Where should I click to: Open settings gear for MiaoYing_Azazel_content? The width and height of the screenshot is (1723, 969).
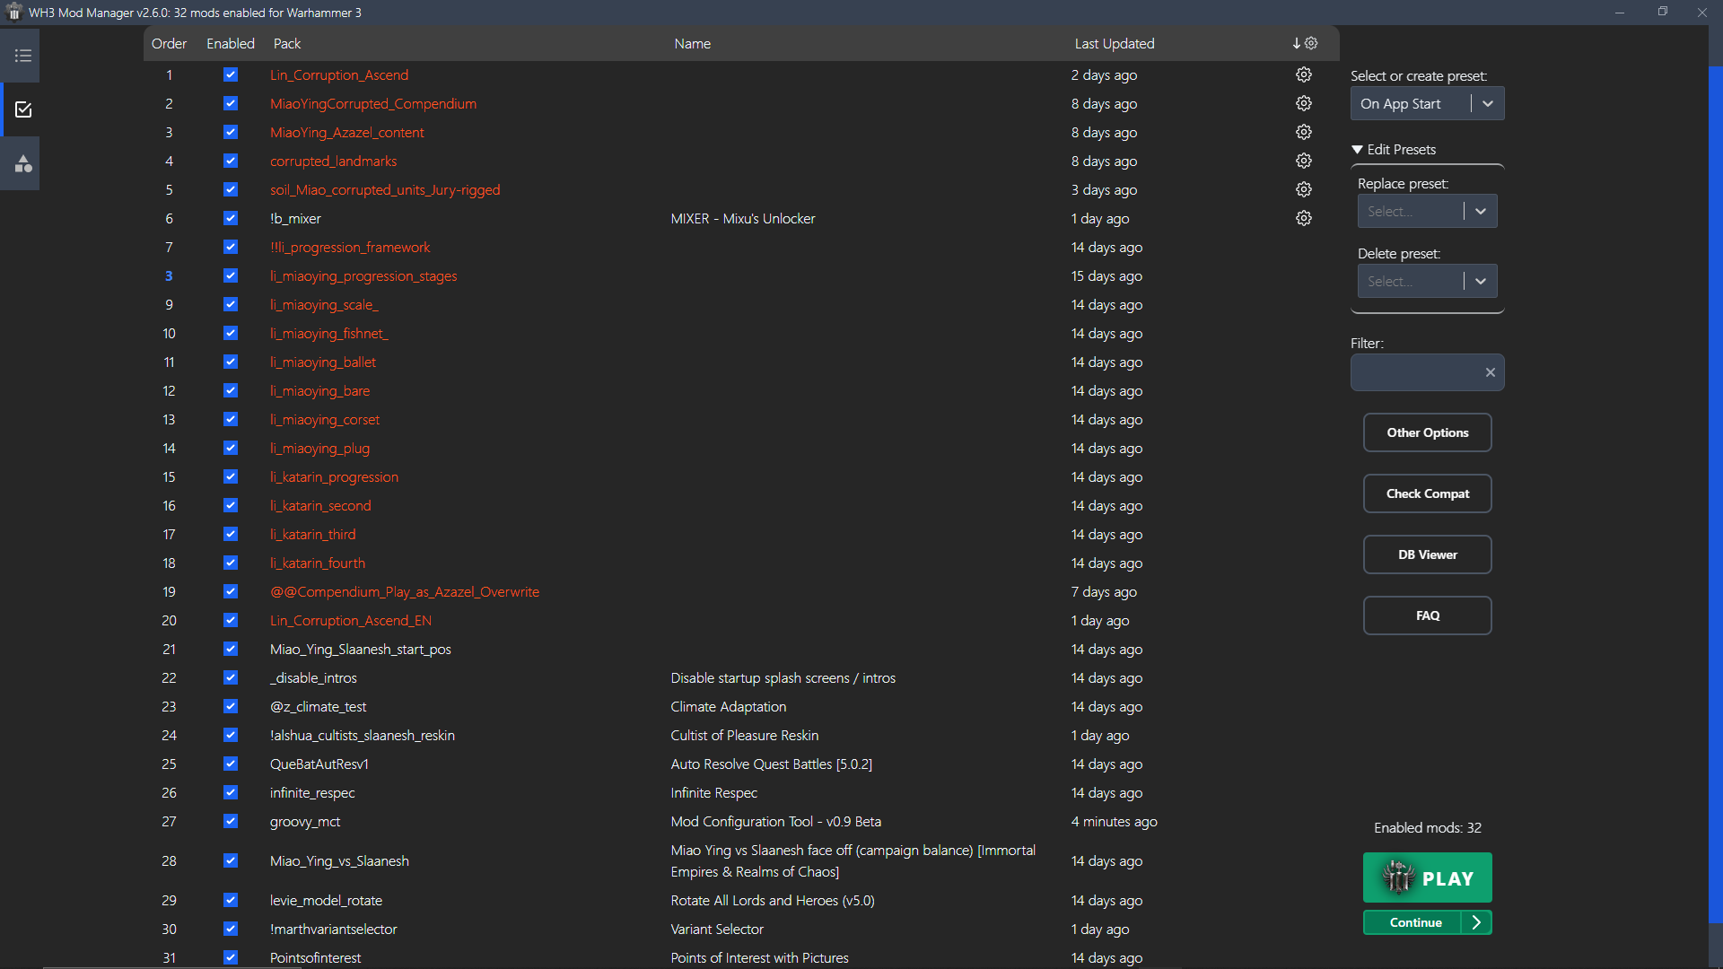(1304, 132)
